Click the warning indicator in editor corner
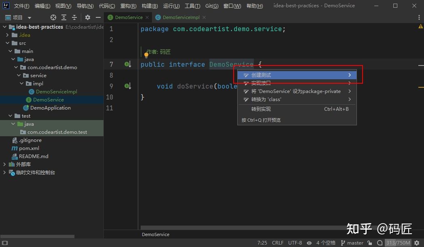Viewport: 424px width, 247px height. (x=420, y=26)
